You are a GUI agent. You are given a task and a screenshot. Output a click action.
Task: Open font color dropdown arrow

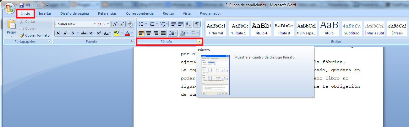point(132,33)
